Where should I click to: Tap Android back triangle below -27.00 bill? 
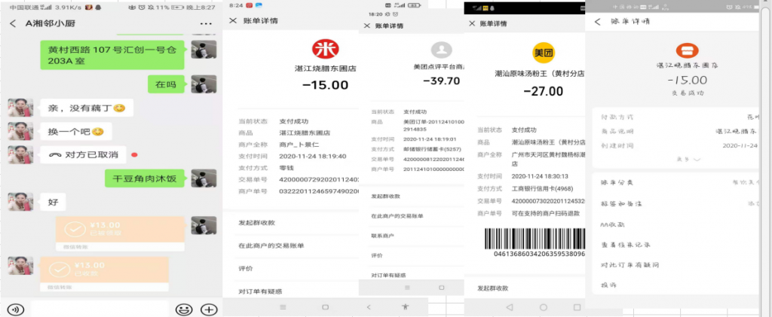pos(510,307)
